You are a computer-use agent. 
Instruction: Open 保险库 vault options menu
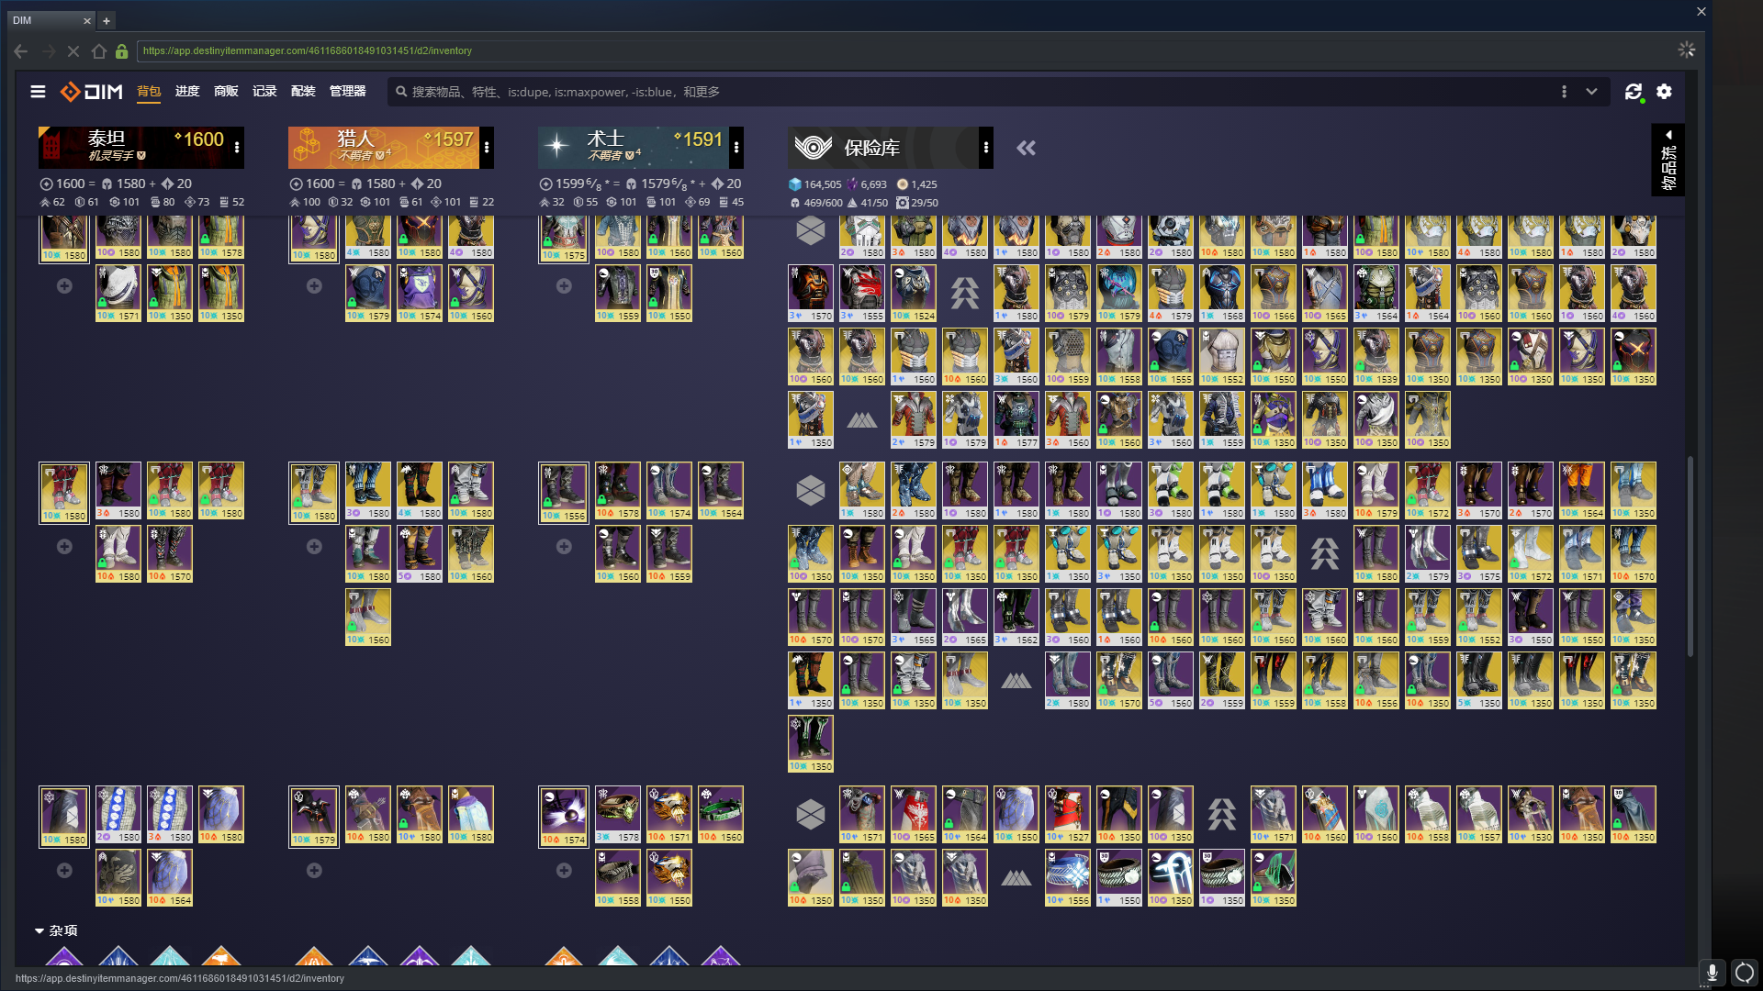(986, 148)
